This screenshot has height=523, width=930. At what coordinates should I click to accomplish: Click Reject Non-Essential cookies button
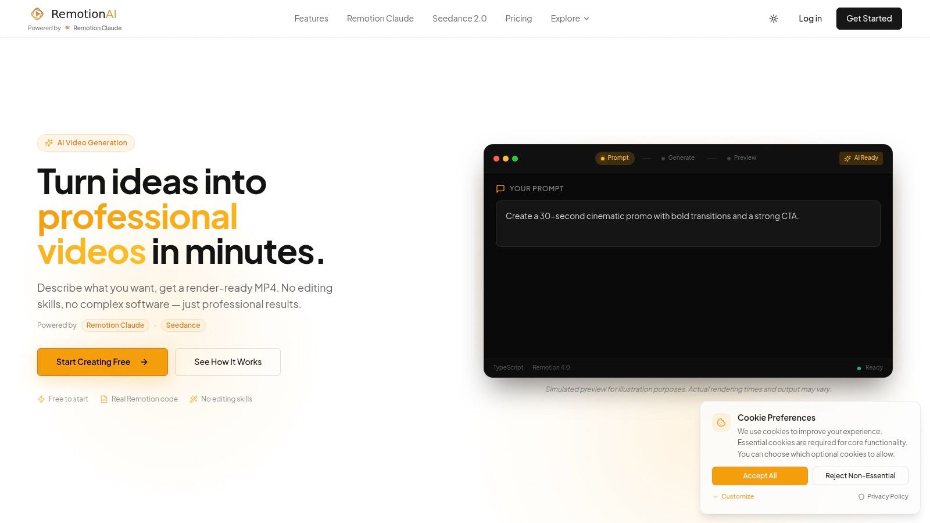click(860, 476)
